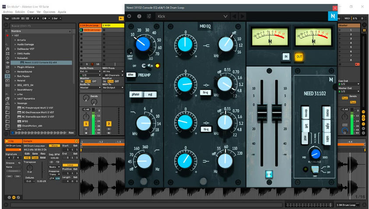Viewport: 369px width, 209px height.
Task: Click the high-pass filter Hz knob
Action: [x=144, y=161]
